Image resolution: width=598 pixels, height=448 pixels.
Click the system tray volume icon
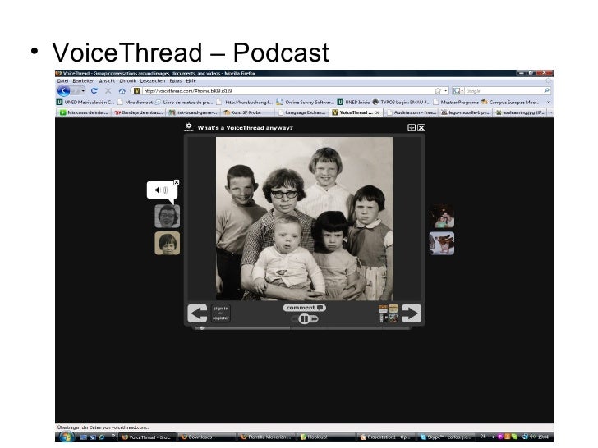533,437
